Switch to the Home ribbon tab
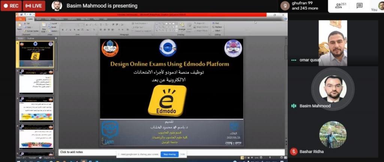384x162 pixels. [x=30, y=18]
